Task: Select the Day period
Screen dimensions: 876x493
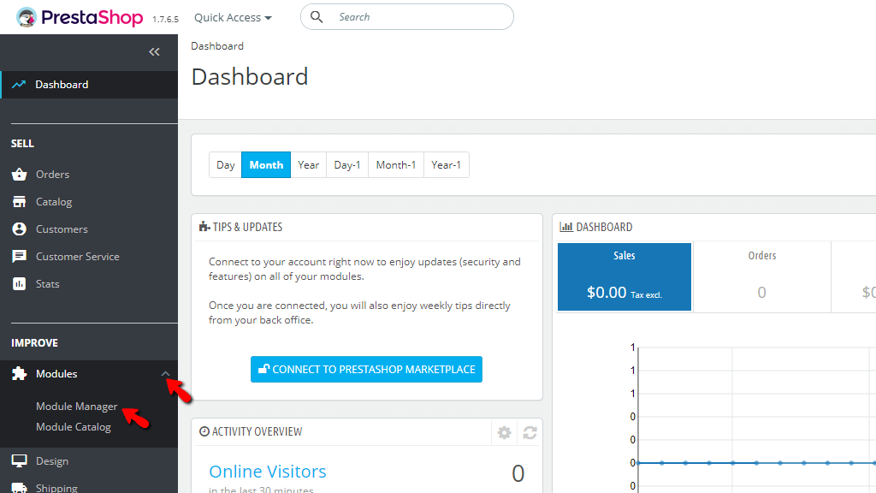Action: click(225, 165)
